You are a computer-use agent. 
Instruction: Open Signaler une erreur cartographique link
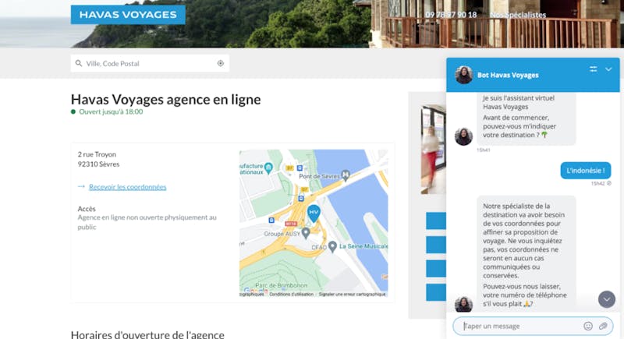tap(353, 295)
